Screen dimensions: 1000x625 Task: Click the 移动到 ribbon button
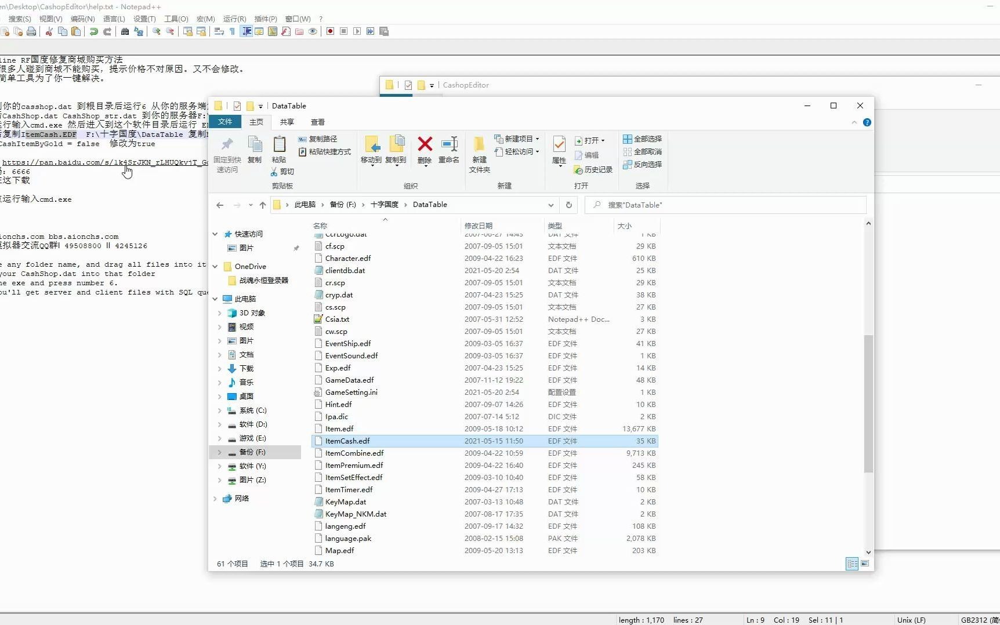(x=371, y=151)
